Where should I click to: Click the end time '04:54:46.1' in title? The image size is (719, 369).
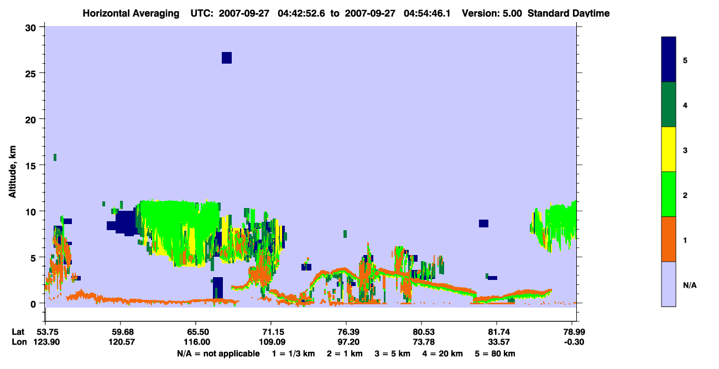tap(428, 13)
